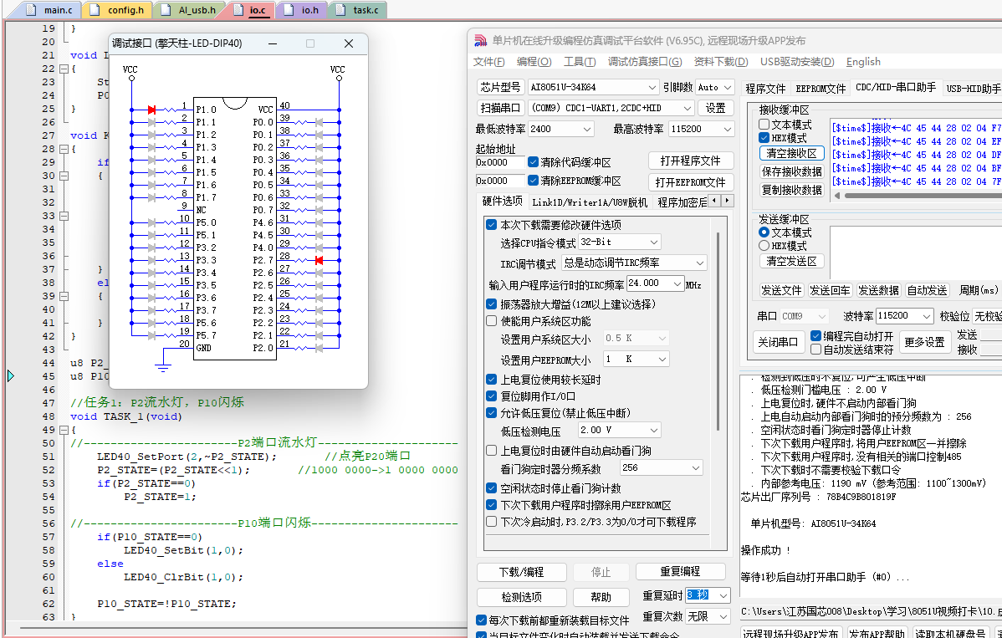This screenshot has width=1002, height=638.
Task: Toggle 清除代码缓冲区 checkbox
Action: [x=533, y=162]
